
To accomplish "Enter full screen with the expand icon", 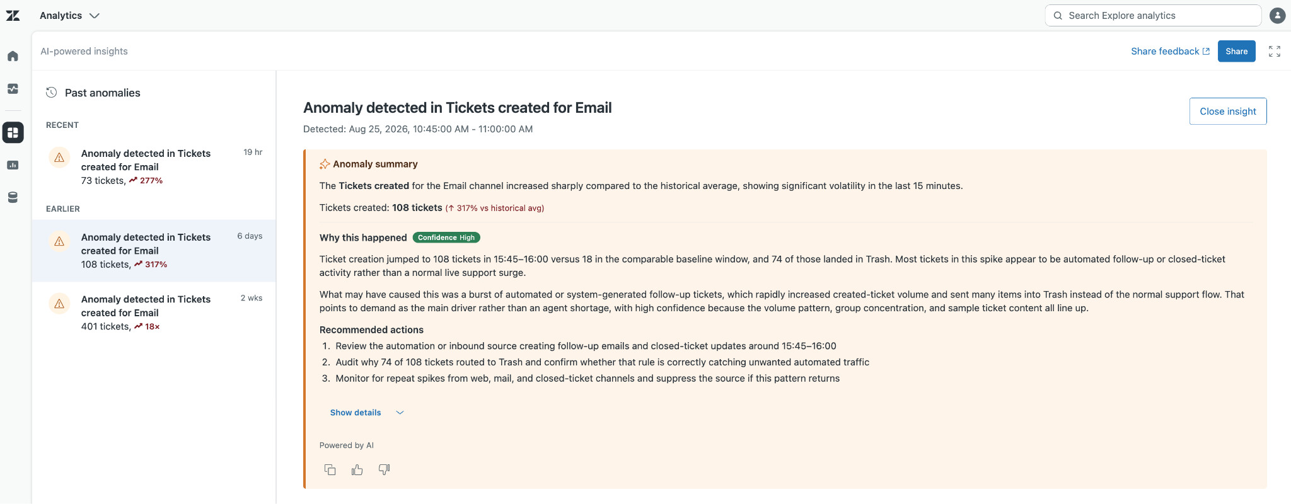I will pyautogui.click(x=1274, y=52).
